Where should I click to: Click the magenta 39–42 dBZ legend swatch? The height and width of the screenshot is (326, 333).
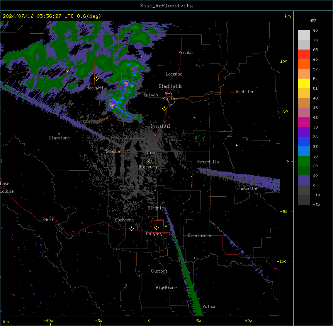click(x=304, y=122)
